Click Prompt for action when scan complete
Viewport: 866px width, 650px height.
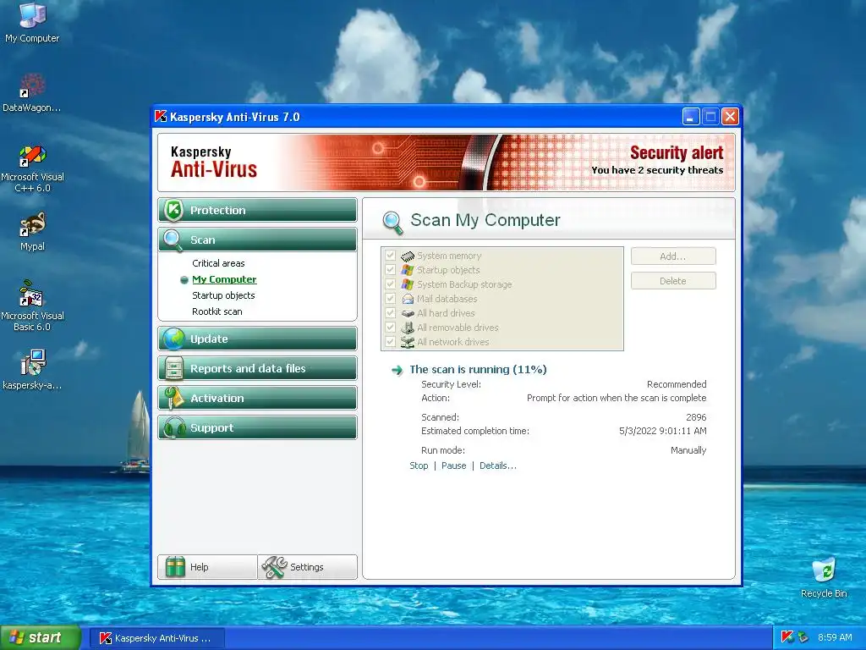coord(617,398)
